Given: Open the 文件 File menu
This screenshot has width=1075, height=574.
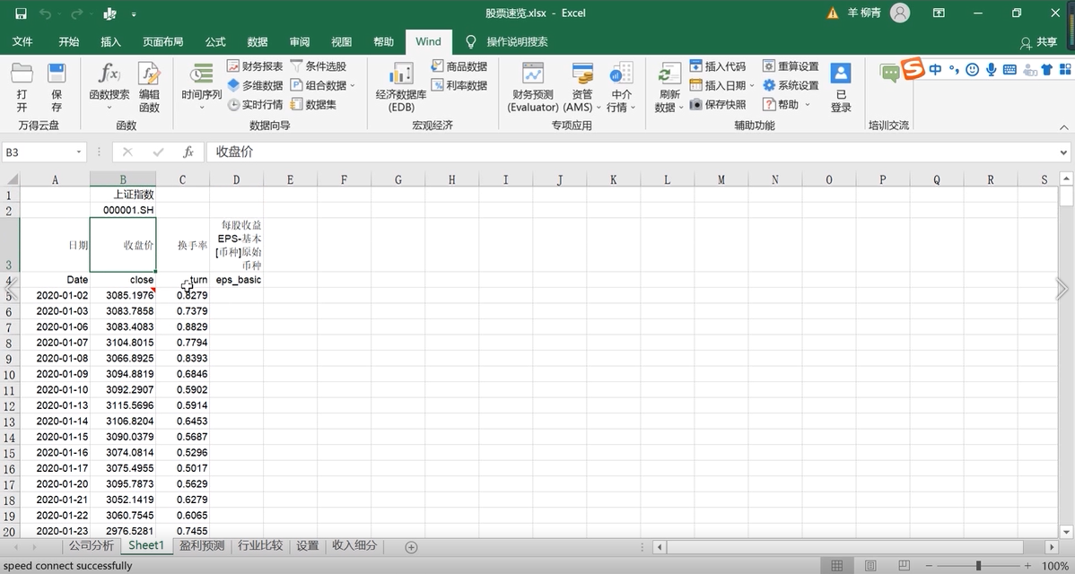Looking at the screenshot, I should tap(22, 42).
